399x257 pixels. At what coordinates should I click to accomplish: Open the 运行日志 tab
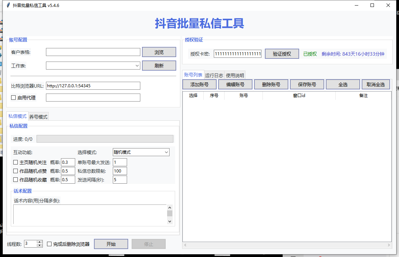214,75
